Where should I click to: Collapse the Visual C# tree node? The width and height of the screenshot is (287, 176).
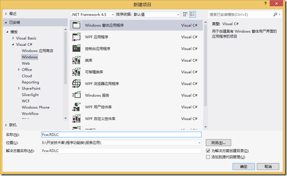(13, 44)
